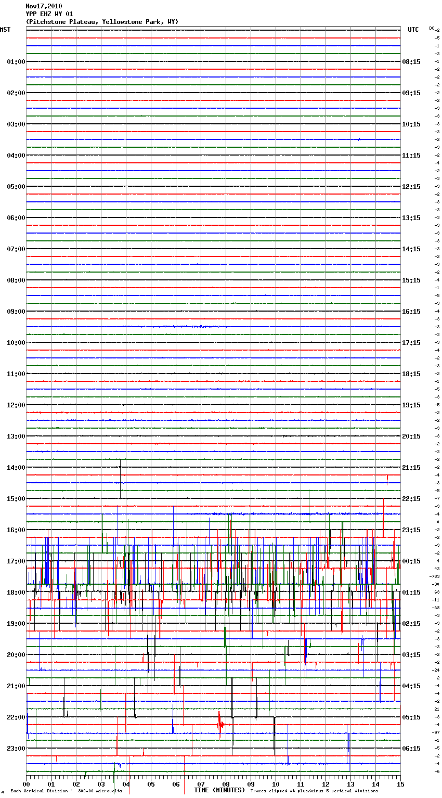
Task: Select the 18:00 MST time label
Action: [16, 593]
